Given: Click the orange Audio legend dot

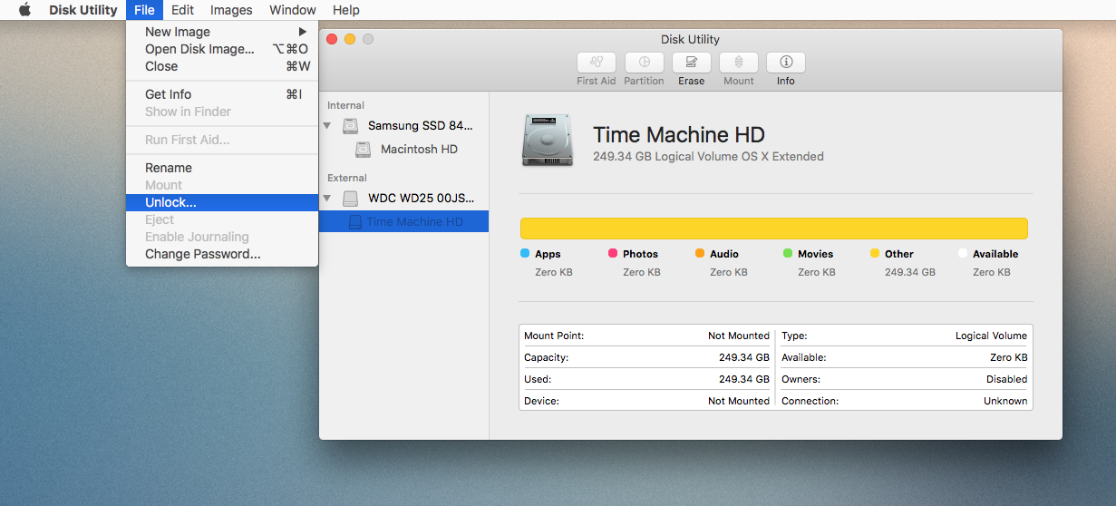Looking at the screenshot, I should click(x=700, y=254).
